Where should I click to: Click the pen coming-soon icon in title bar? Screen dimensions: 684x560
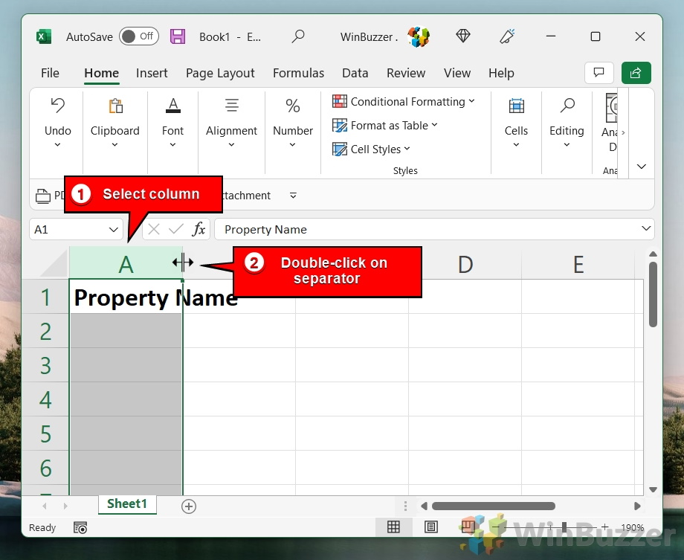click(x=507, y=36)
